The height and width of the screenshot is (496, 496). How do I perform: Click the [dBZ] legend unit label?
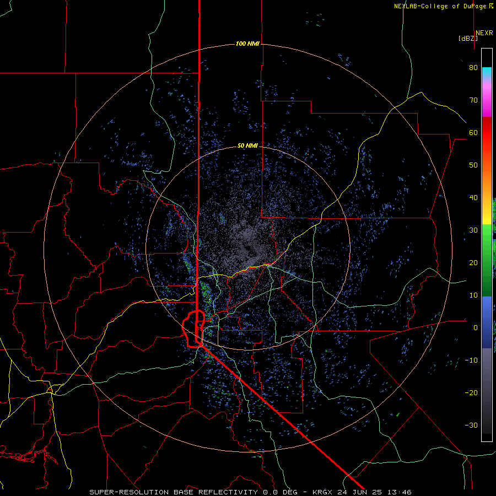coord(468,39)
